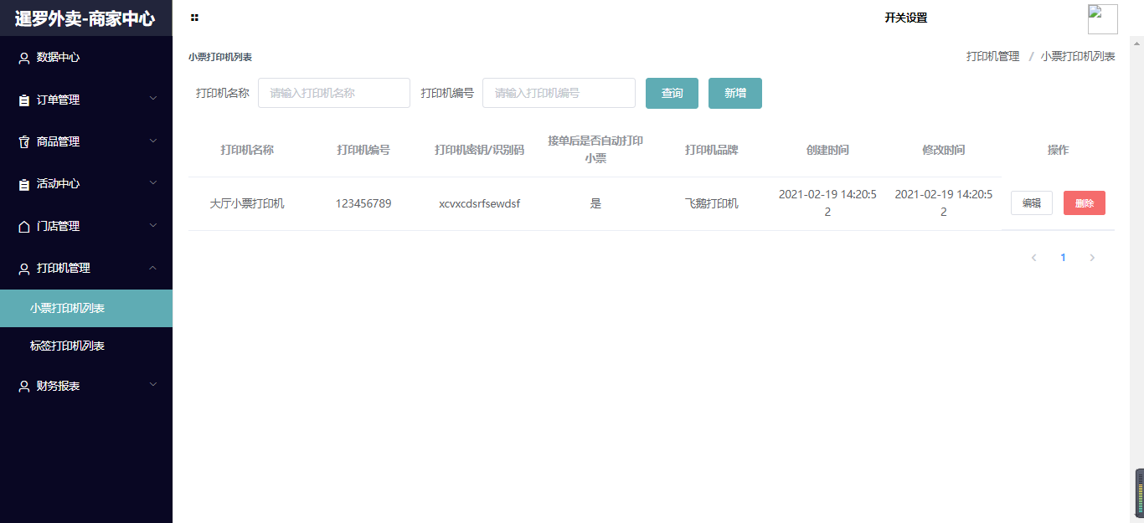Go to the next page arrow
Image resolution: width=1144 pixels, height=523 pixels.
click(x=1092, y=258)
